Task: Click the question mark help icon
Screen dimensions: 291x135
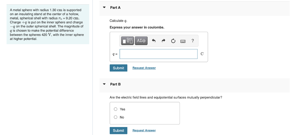Action: coord(193,41)
